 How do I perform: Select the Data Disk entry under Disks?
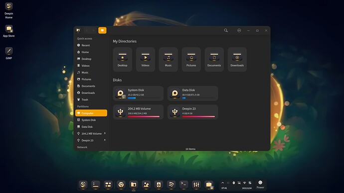[x=192, y=94]
